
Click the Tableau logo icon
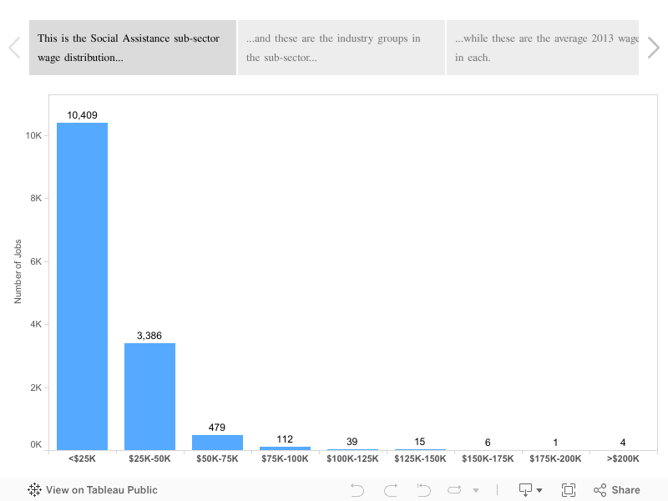[34, 490]
